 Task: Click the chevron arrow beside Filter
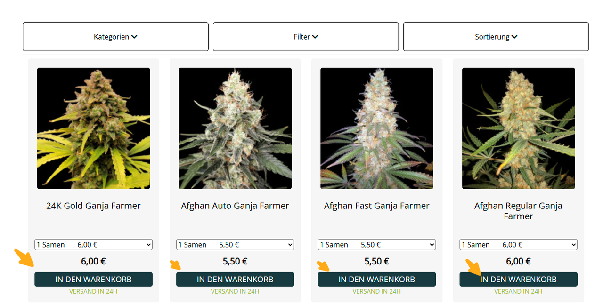(315, 37)
